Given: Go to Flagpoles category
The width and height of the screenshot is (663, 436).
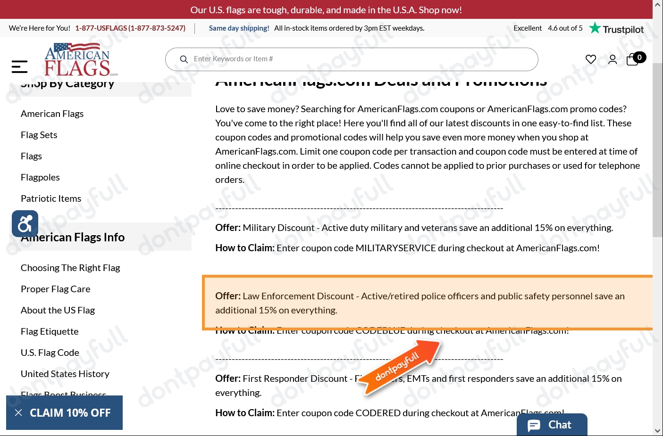Looking at the screenshot, I should [x=40, y=177].
